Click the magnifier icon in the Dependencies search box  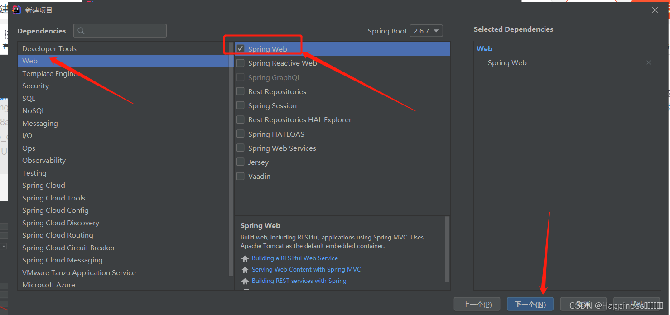click(x=81, y=31)
